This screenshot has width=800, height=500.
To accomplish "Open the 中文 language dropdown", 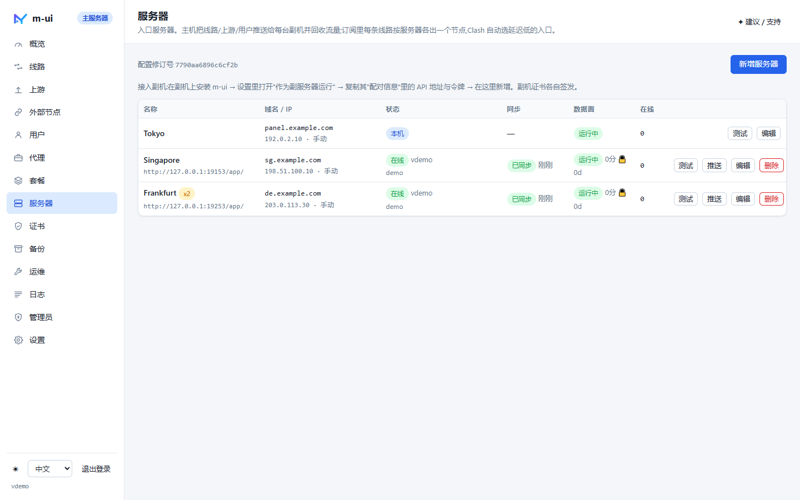I will 50,469.
